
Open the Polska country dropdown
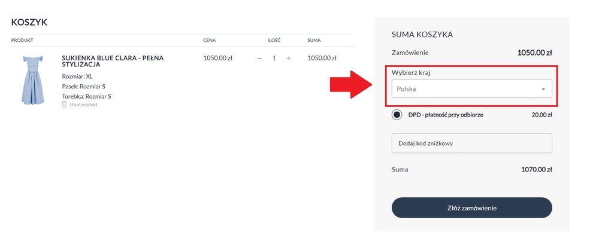[x=472, y=89]
